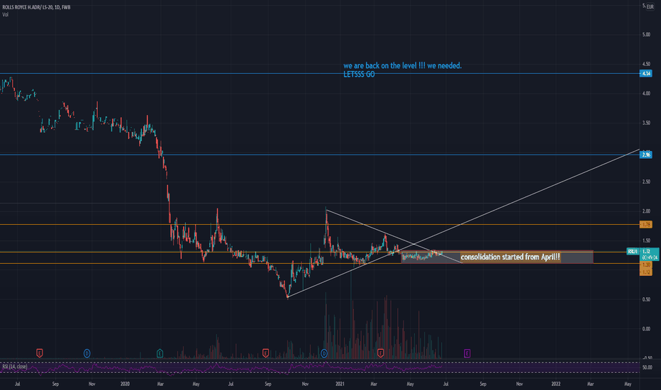The image size is (661, 390).
Task: Click the orange 1.30 price label
Action: [x=646, y=264]
